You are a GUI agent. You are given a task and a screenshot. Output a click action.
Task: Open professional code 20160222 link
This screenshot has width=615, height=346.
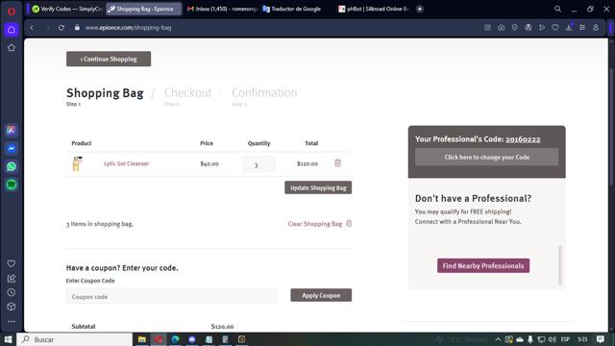point(523,139)
